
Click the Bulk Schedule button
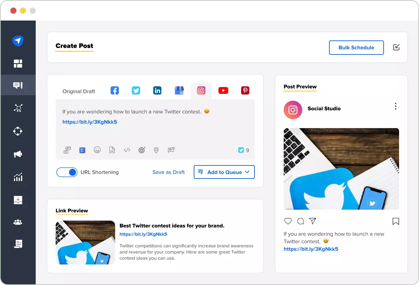[356, 48]
